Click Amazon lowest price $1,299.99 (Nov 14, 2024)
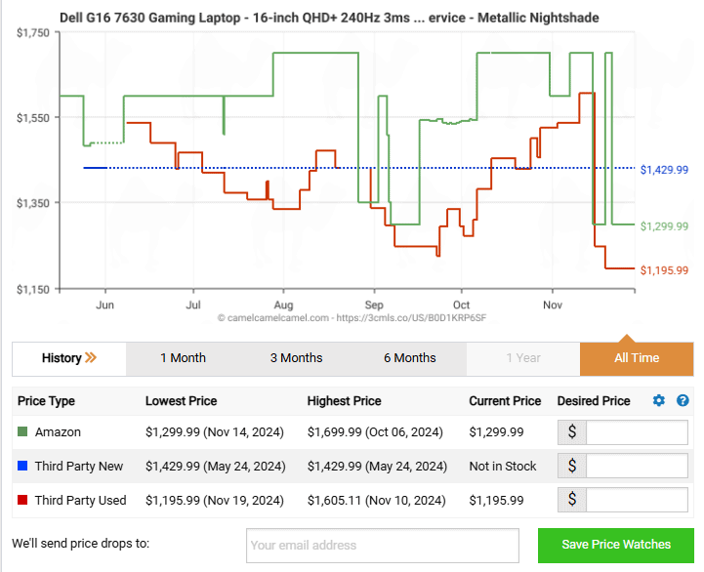This screenshot has height=572, width=704. (x=215, y=431)
